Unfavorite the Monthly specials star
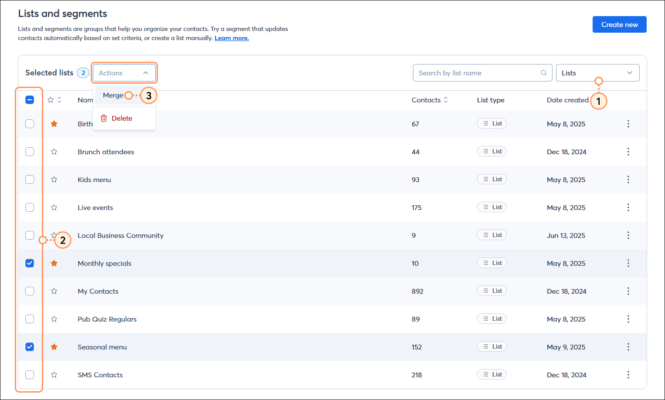The width and height of the screenshot is (665, 400). pyautogui.click(x=54, y=263)
